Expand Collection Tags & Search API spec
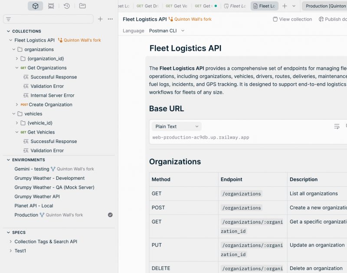This screenshot has height=273, width=347. (x=10, y=242)
